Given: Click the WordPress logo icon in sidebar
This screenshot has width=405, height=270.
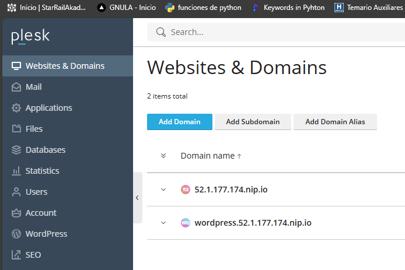Looking at the screenshot, I should tap(16, 234).
